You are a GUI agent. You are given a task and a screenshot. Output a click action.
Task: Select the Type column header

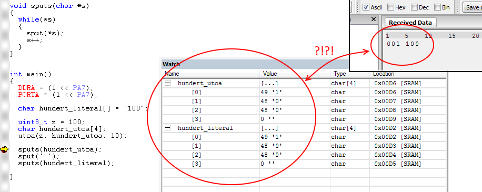tap(350, 74)
